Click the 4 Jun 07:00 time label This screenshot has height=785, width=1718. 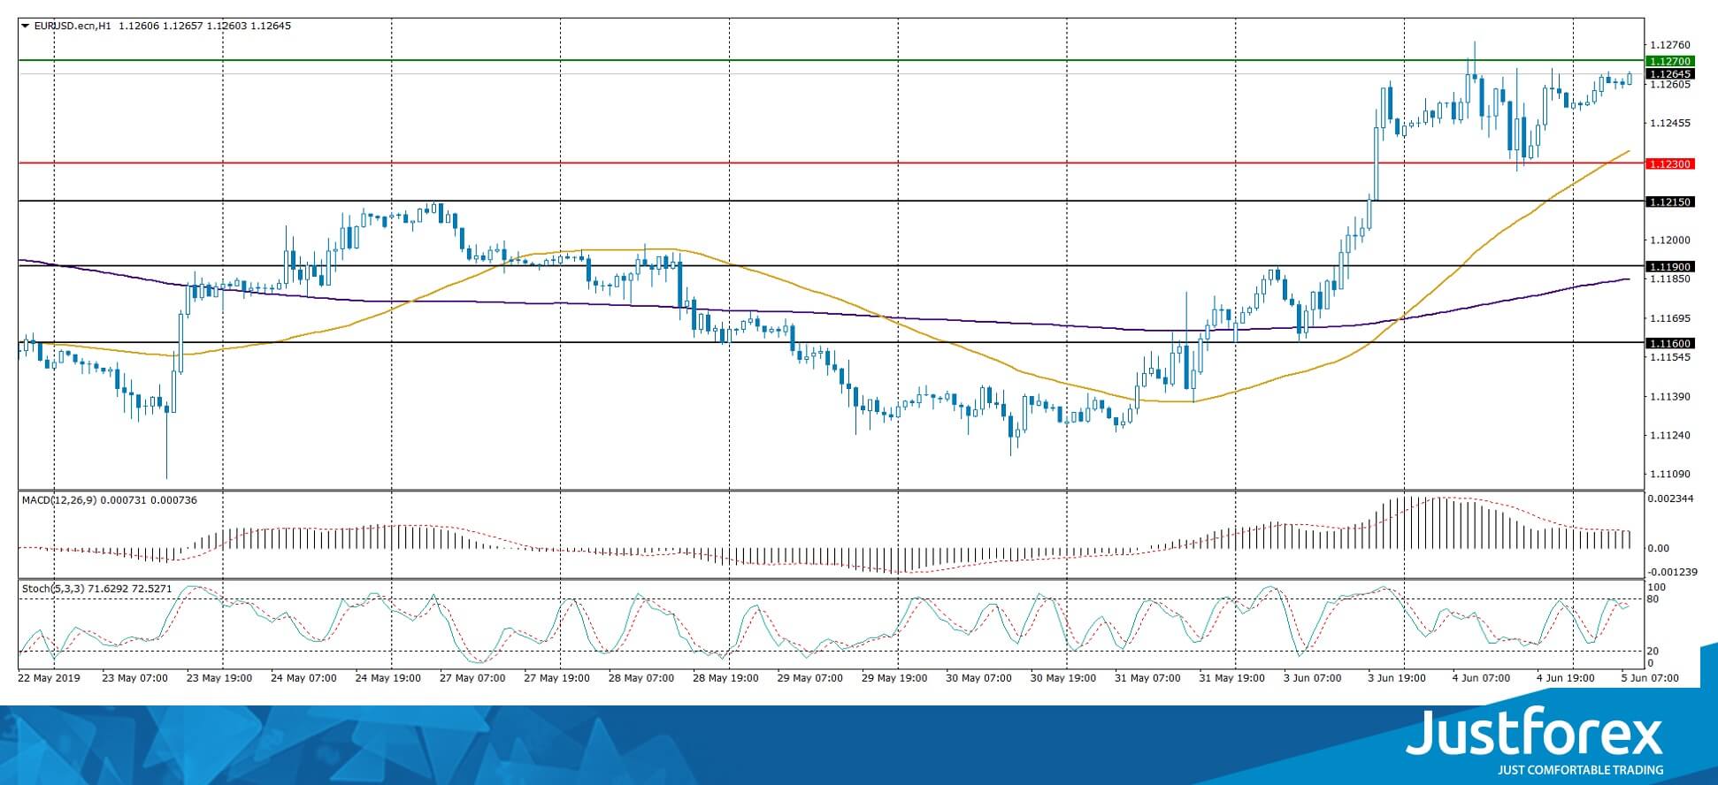(1482, 678)
